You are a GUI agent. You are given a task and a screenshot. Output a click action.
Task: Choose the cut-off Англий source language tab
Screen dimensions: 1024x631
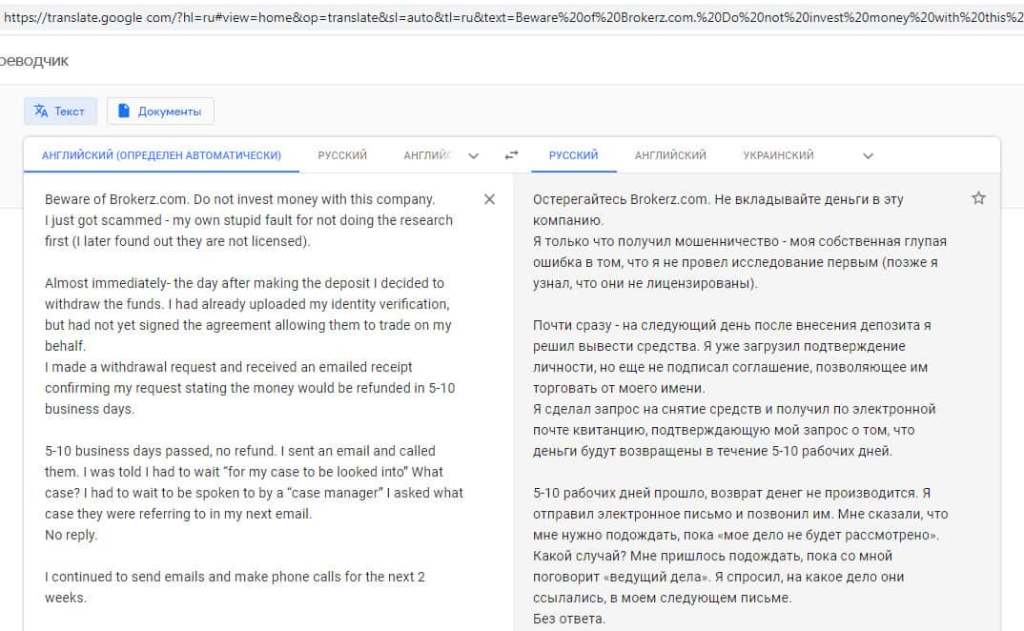427,155
